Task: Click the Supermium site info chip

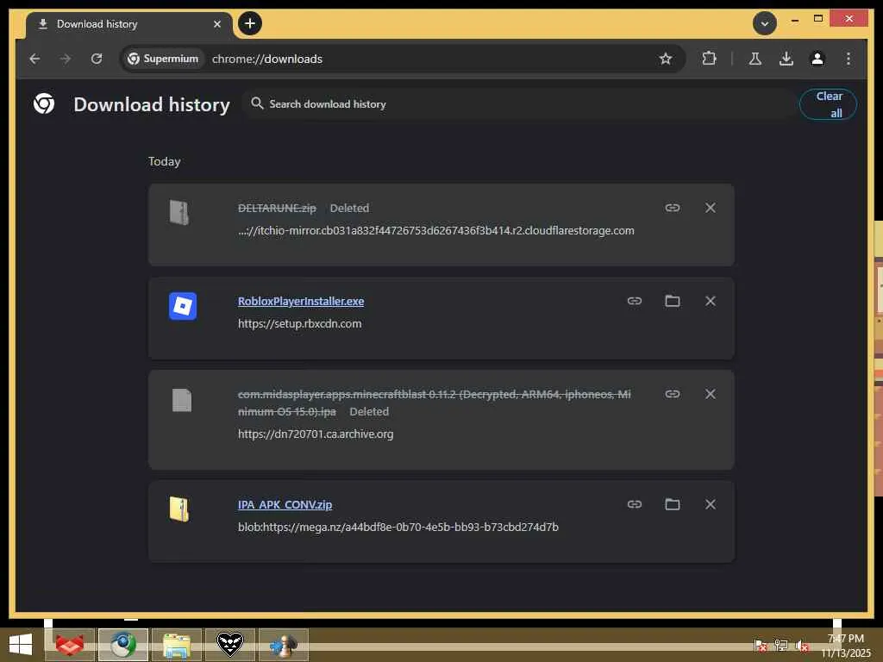Action: pos(163,59)
